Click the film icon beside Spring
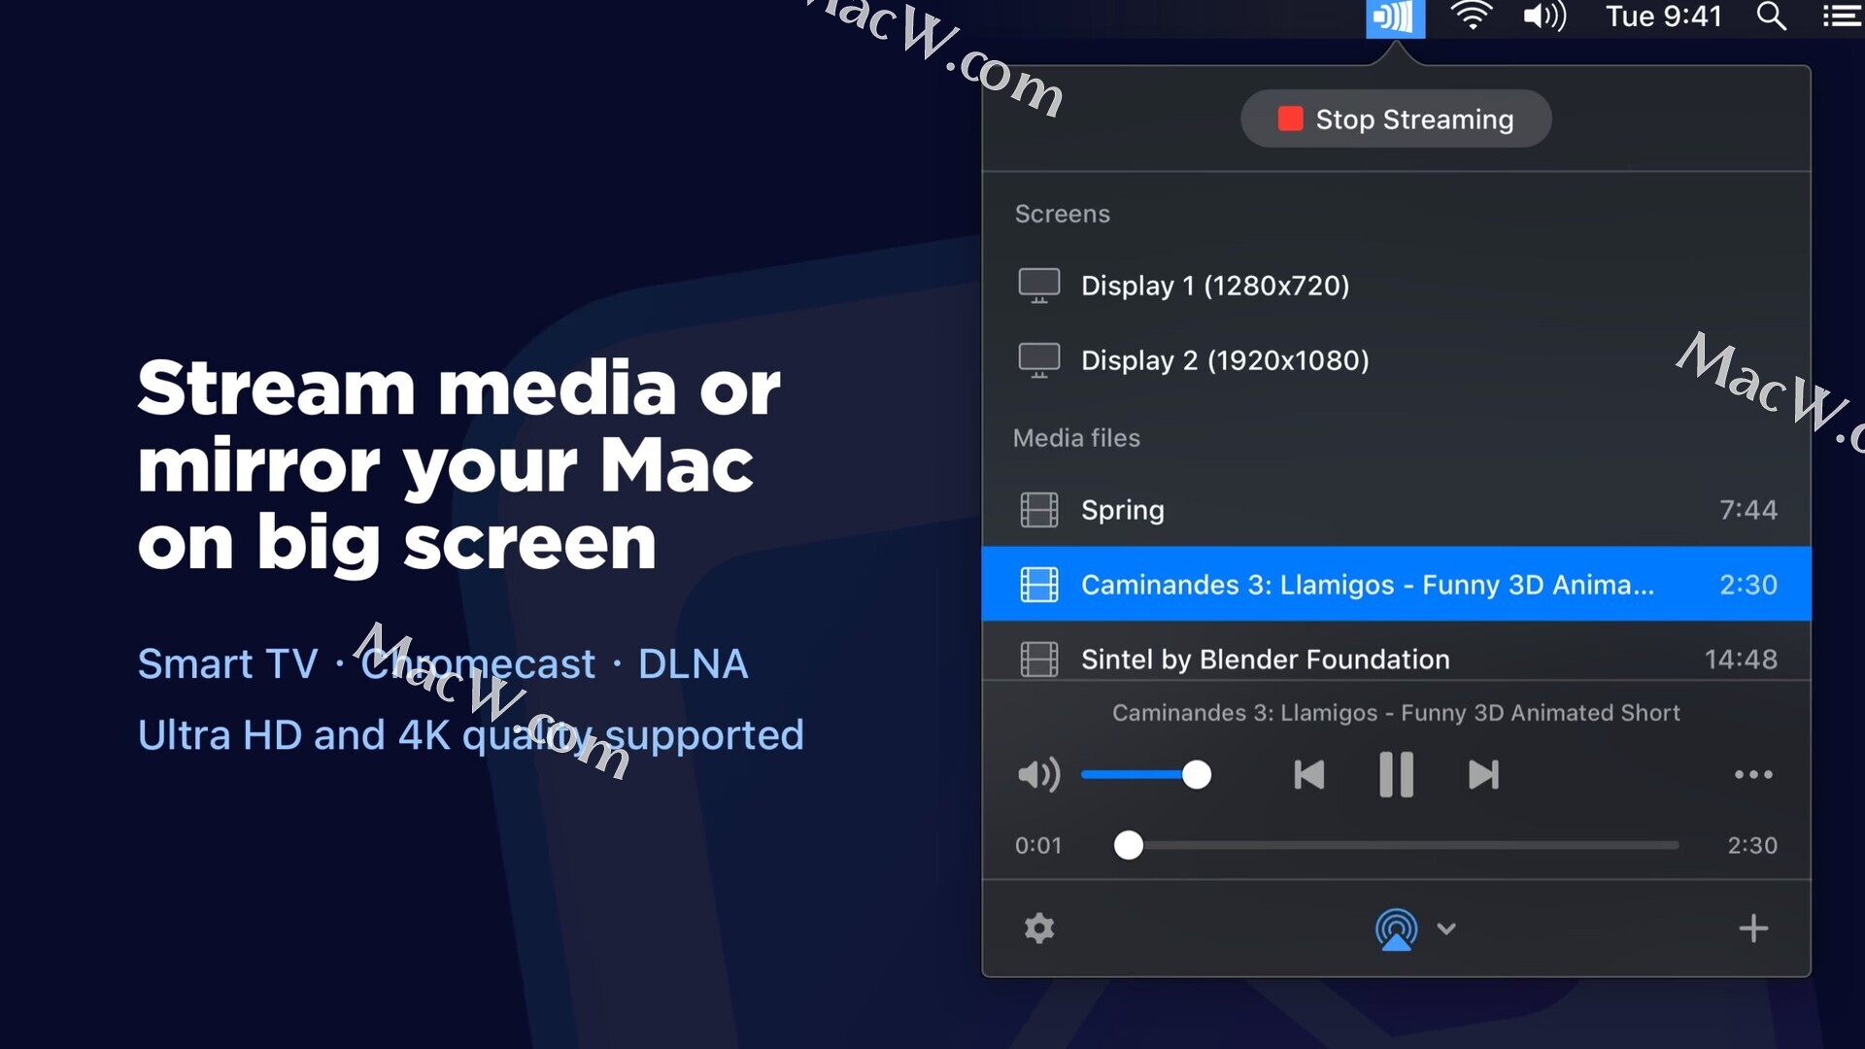Viewport: 1865px width, 1049px height. 1038,510
